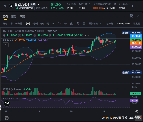Switch to Trading View chart mode
This screenshot has height=122, width=143.
tap(123, 24)
